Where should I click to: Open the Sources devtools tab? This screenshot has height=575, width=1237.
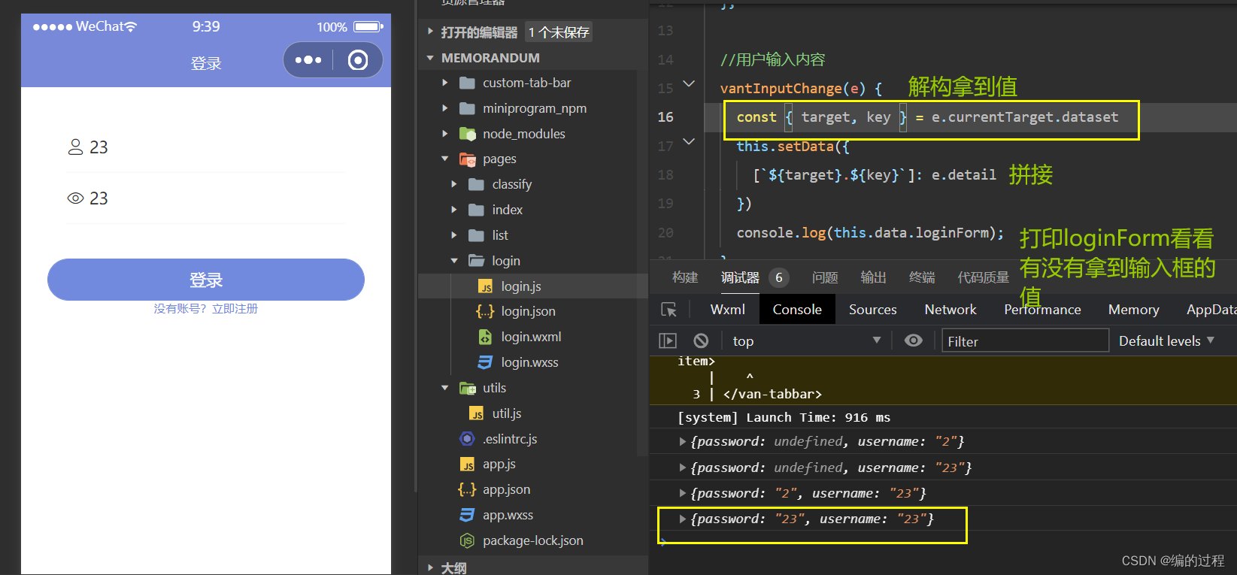[x=872, y=310]
